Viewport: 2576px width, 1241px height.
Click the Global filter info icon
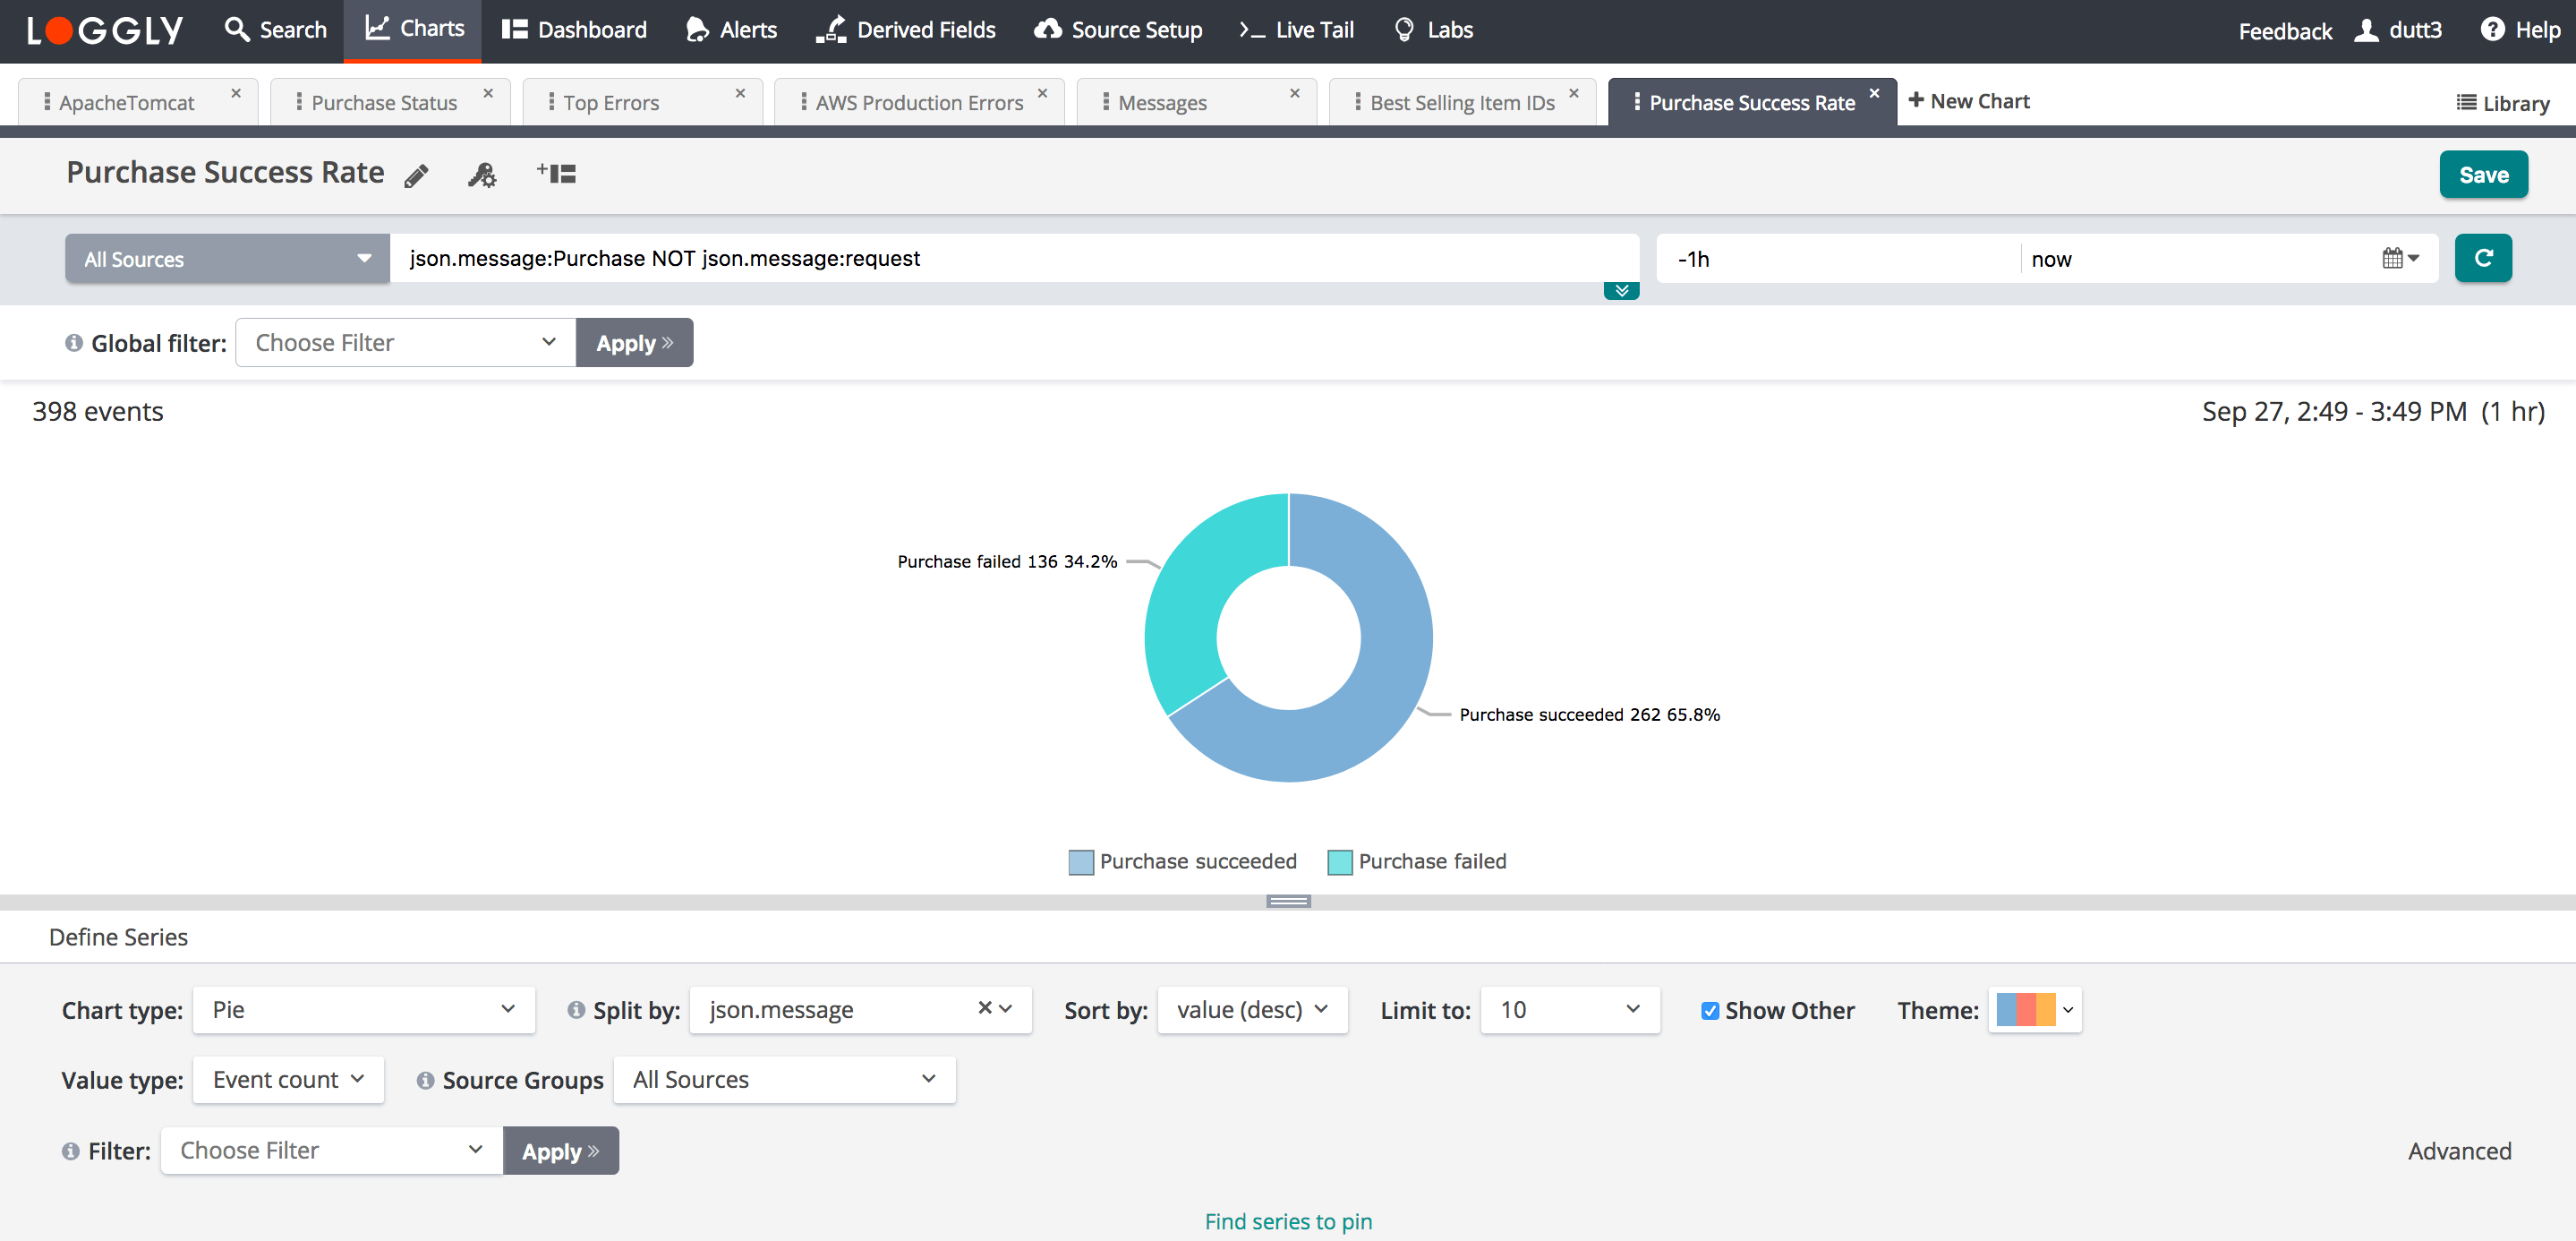(73, 343)
